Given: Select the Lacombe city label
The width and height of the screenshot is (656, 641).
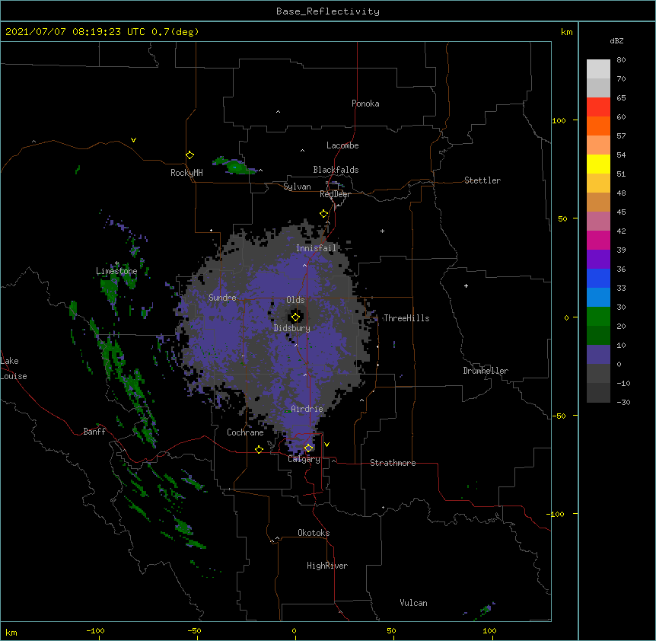Looking at the screenshot, I should (342, 145).
